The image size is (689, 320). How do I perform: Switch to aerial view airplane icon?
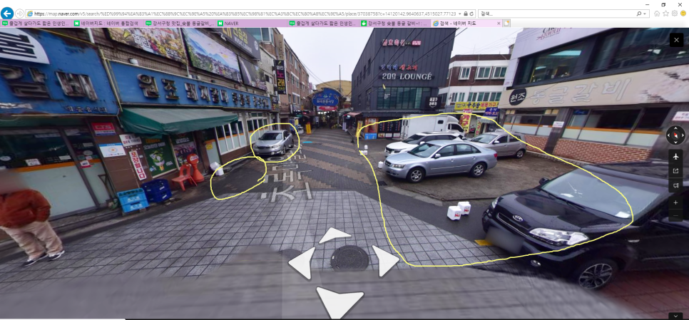(675, 156)
